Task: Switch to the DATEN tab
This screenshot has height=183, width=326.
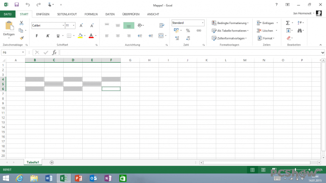Action: [x=110, y=14]
